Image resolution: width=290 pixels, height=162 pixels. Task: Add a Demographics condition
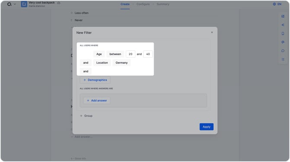coord(95,80)
